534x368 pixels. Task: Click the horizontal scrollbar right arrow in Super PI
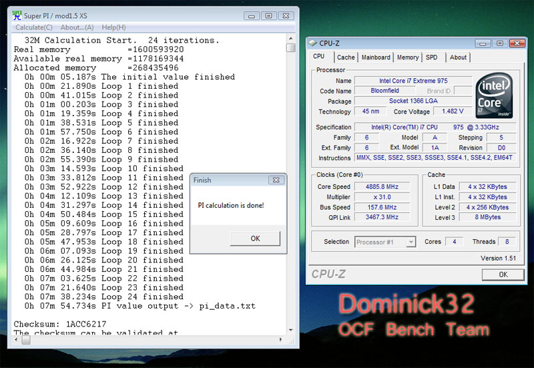click(280, 339)
